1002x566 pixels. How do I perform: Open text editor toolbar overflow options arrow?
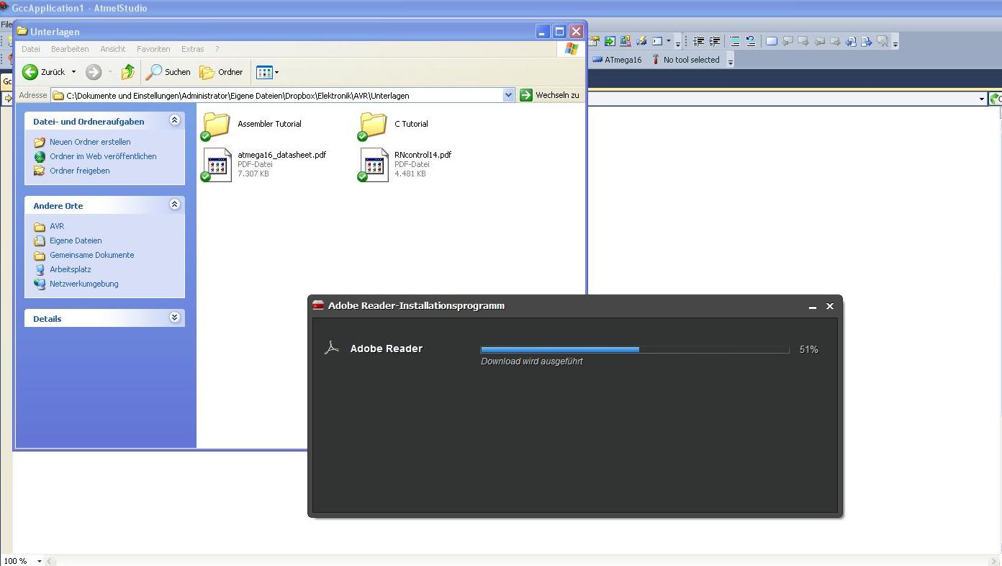(x=895, y=42)
